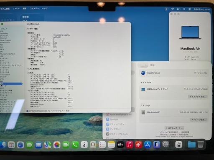Screen dimensions: 214x160
Task: Open the Trash in Dock
Action: (x=201, y=145)
